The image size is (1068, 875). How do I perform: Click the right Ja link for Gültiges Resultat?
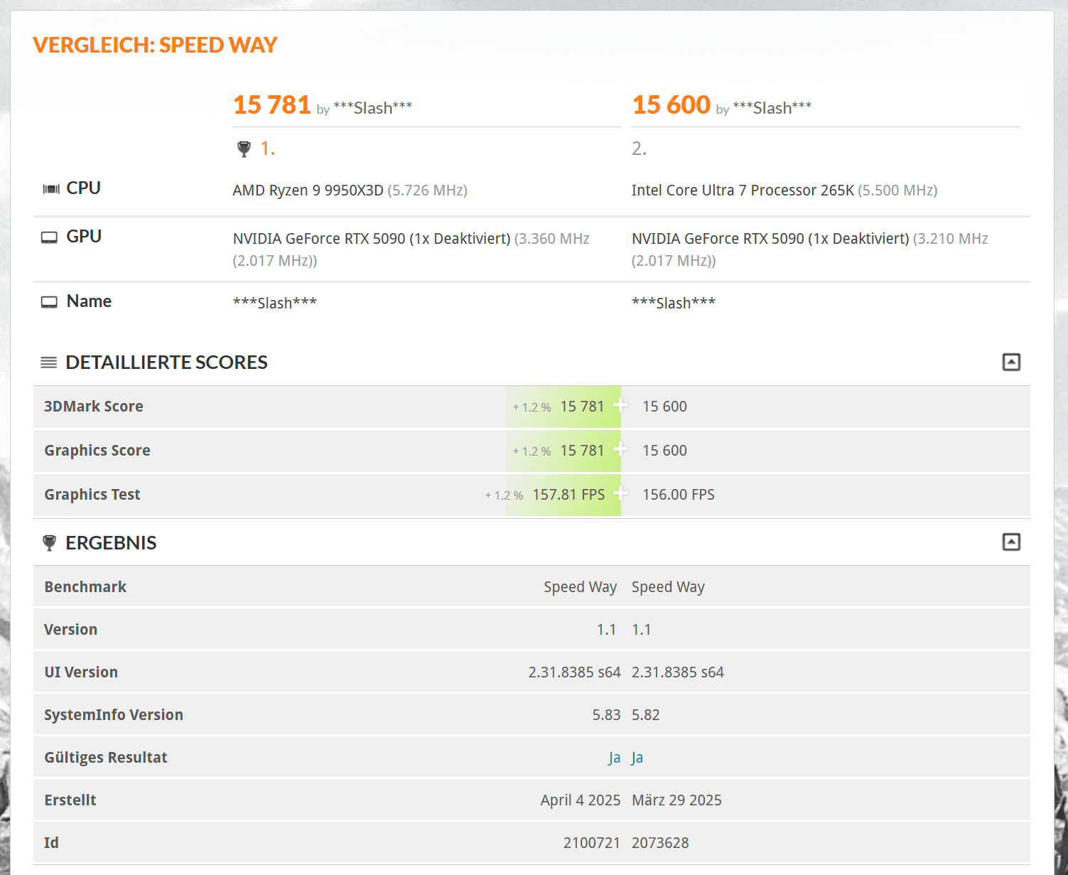(x=637, y=758)
